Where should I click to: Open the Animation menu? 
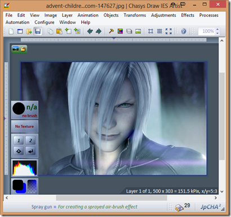coord(88,15)
